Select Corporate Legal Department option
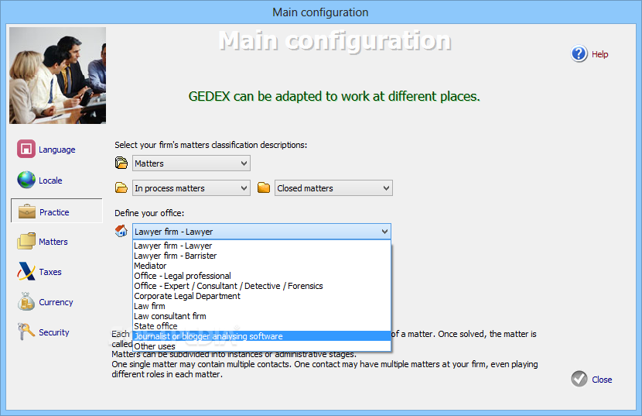Viewport: 642px width, 416px height. 262,296
